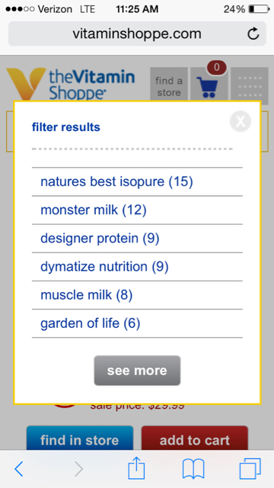Open the Safari tabs icon

click(250, 469)
